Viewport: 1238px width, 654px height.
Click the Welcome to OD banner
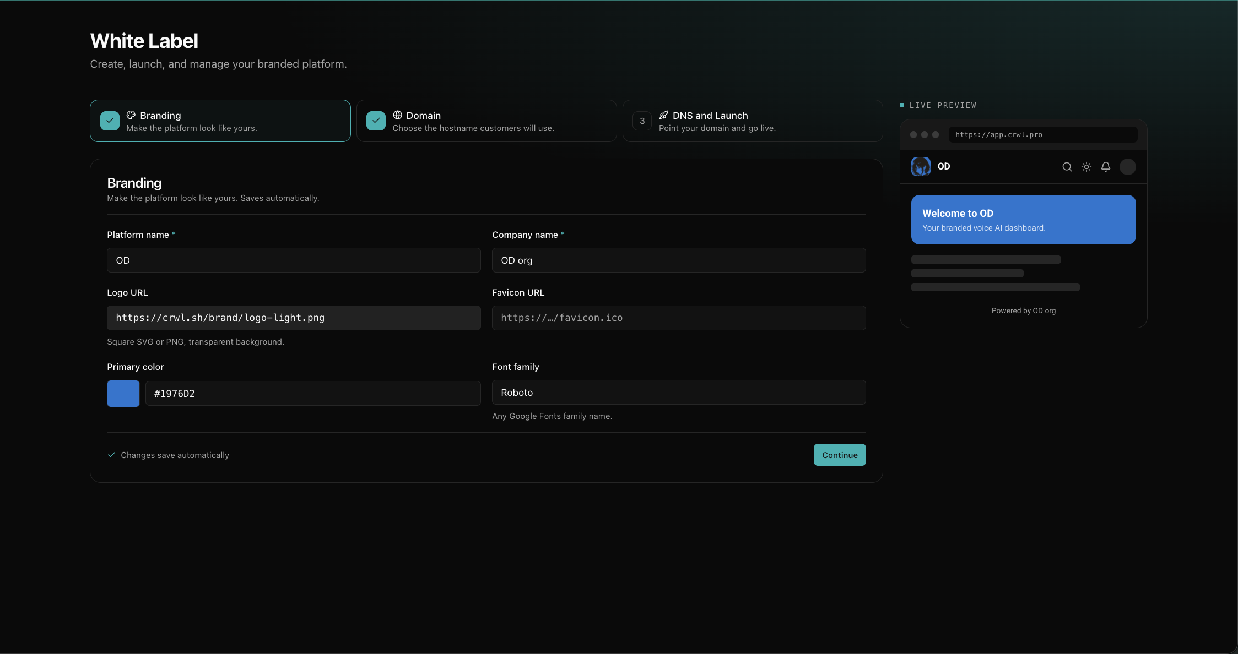(1023, 220)
